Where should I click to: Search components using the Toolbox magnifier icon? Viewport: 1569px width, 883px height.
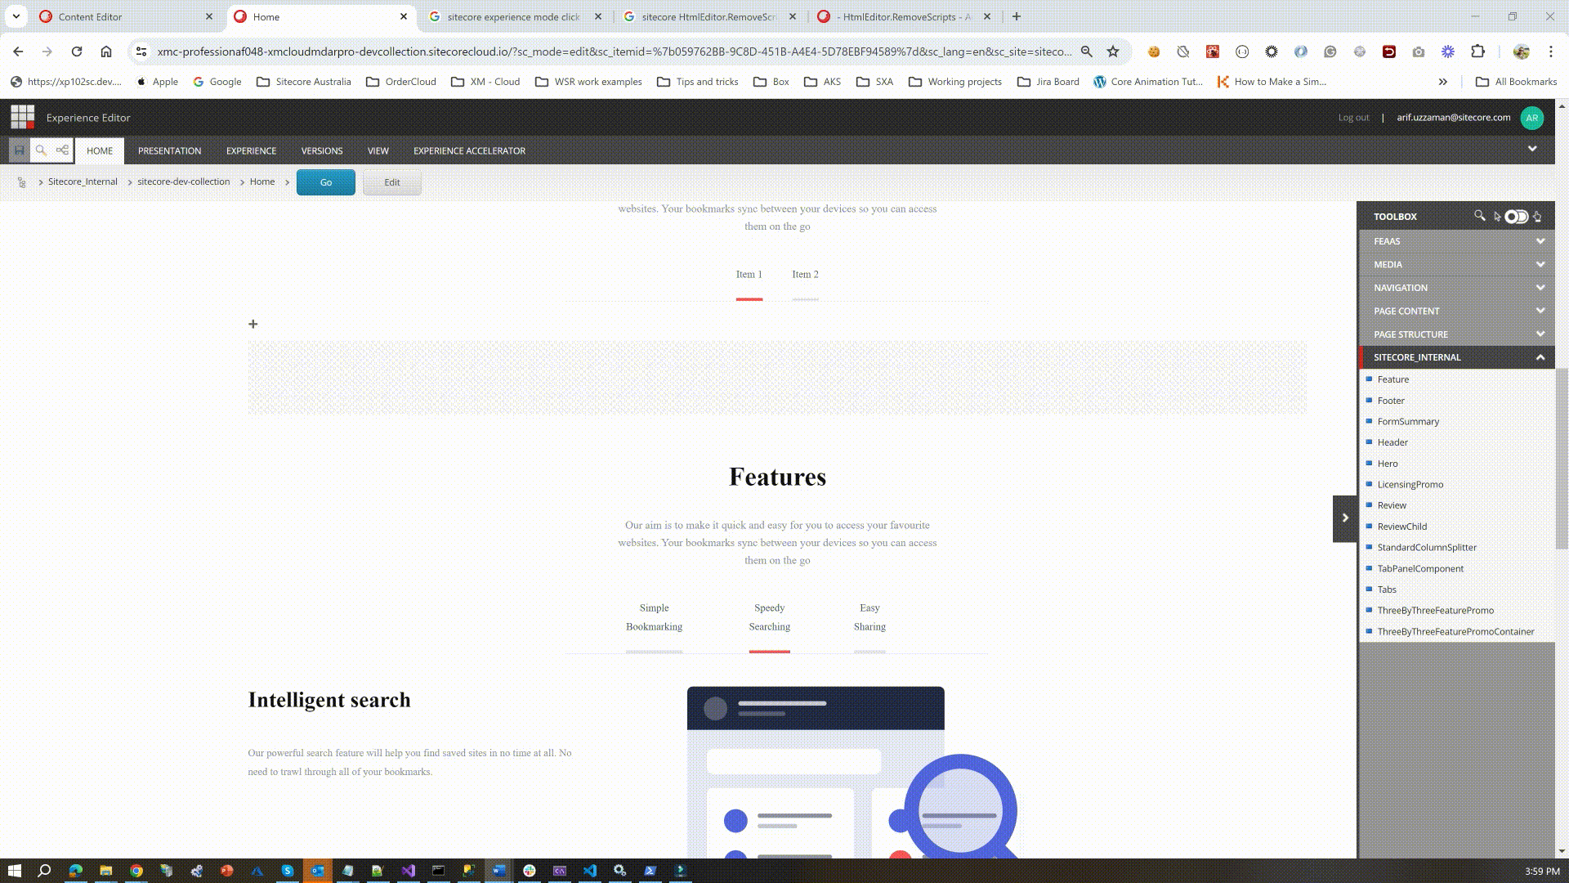1480,216
